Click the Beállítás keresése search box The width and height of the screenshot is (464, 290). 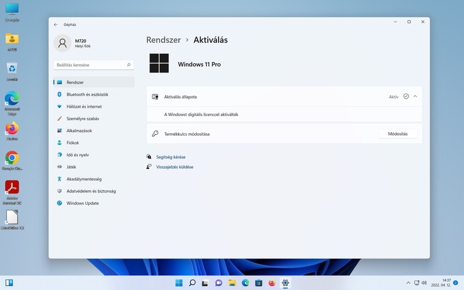coord(94,65)
